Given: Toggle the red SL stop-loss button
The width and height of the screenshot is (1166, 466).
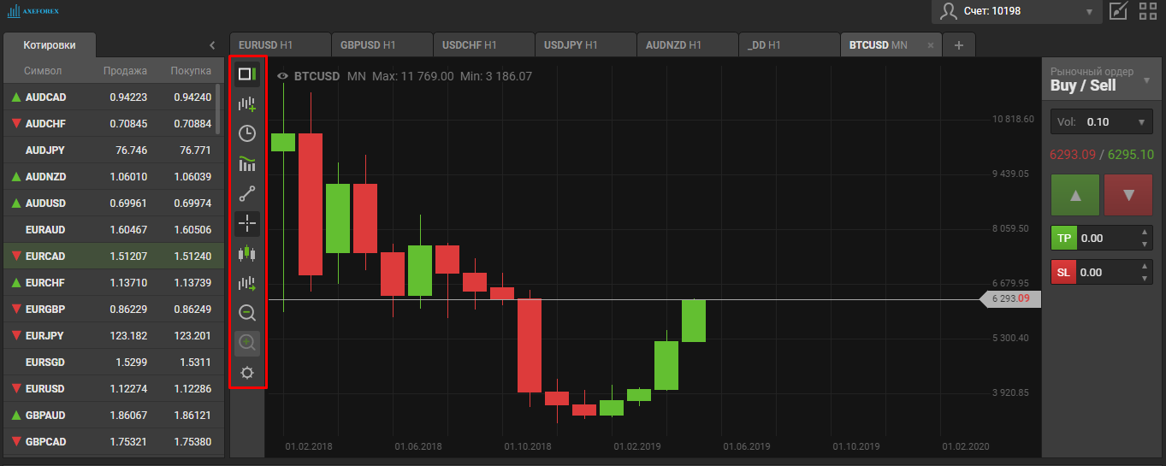Looking at the screenshot, I should (x=1063, y=273).
